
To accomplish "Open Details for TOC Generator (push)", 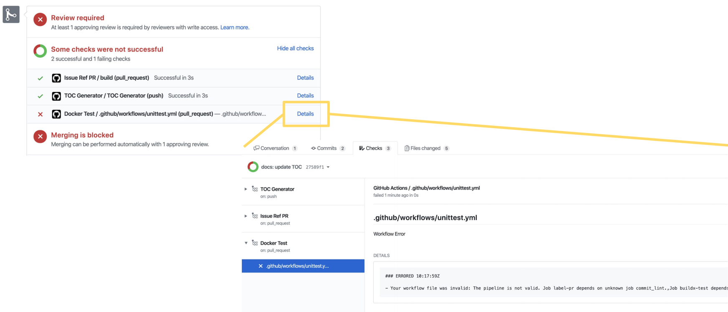I will click(x=305, y=96).
